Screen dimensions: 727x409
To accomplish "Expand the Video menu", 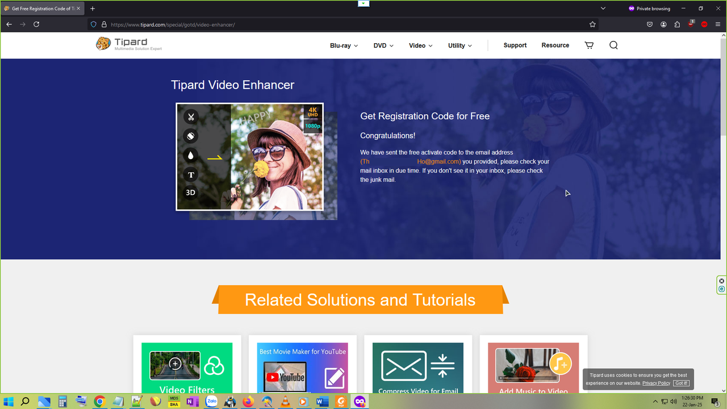I will pos(420,45).
